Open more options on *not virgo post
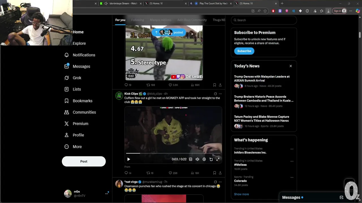The height and width of the screenshot is (203, 362). 220,182
